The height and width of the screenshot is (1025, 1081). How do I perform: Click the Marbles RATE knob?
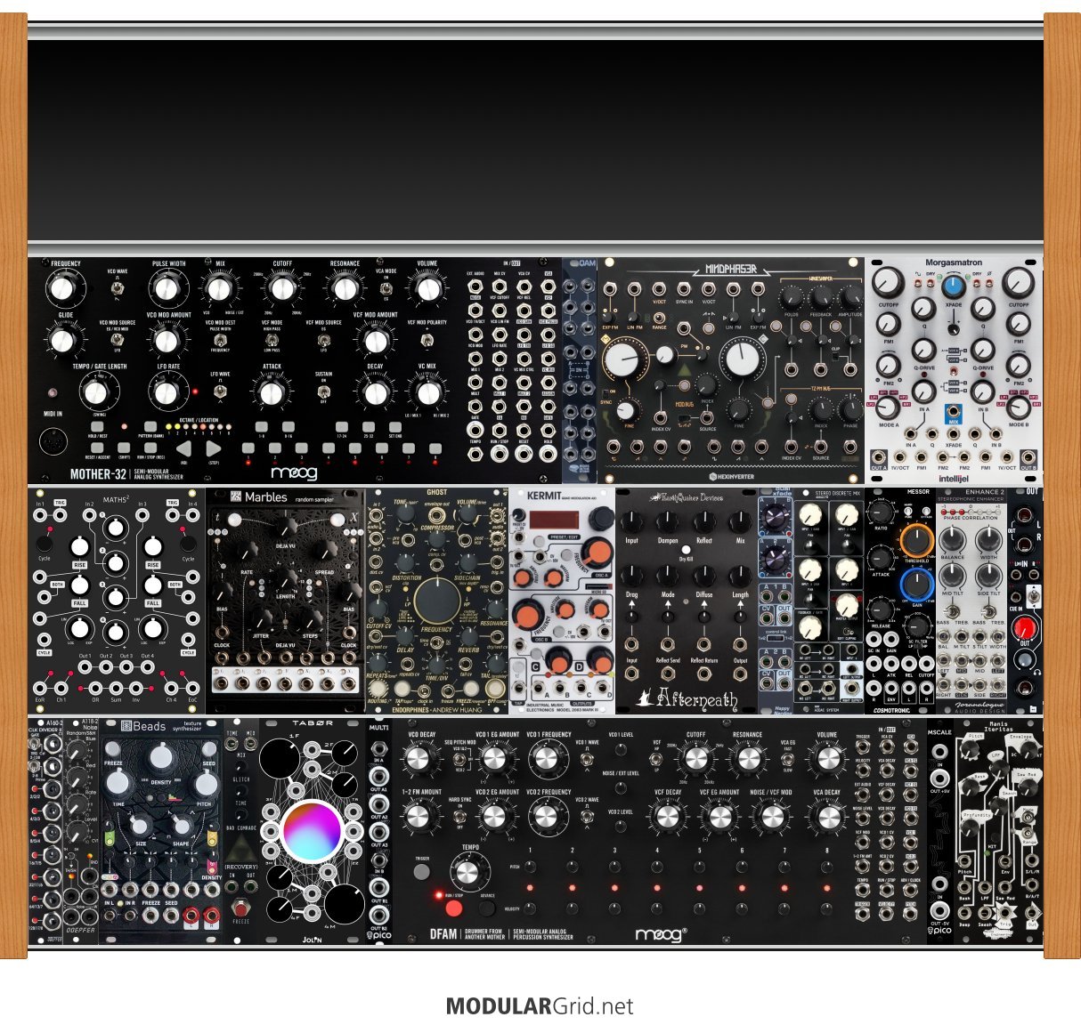click(x=247, y=552)
